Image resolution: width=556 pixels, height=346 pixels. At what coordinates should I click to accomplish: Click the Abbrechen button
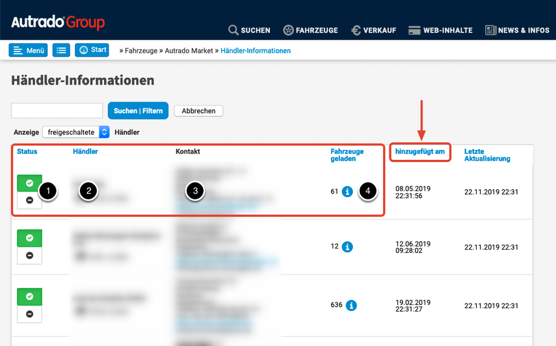pyautogui.click(x=198, y=111)
